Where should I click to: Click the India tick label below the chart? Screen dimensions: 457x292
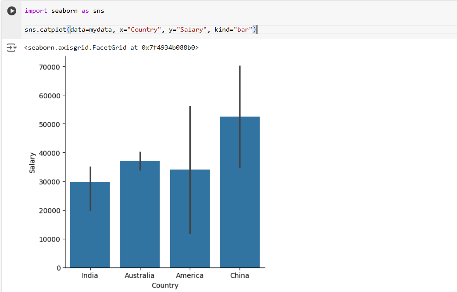(x=89, y=275)
